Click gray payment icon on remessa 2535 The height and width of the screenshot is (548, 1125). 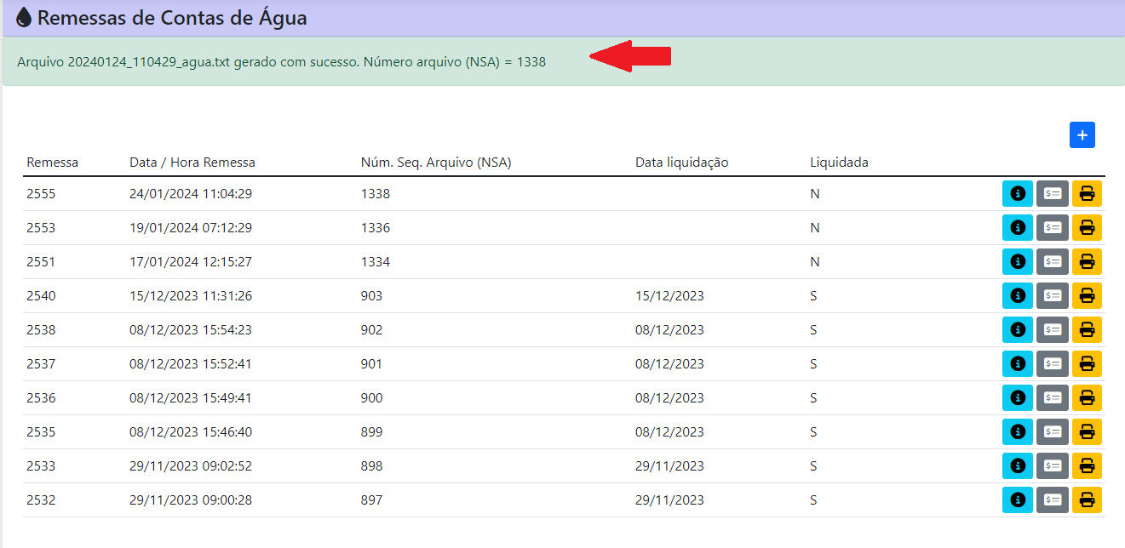(x=1053, y=432)
